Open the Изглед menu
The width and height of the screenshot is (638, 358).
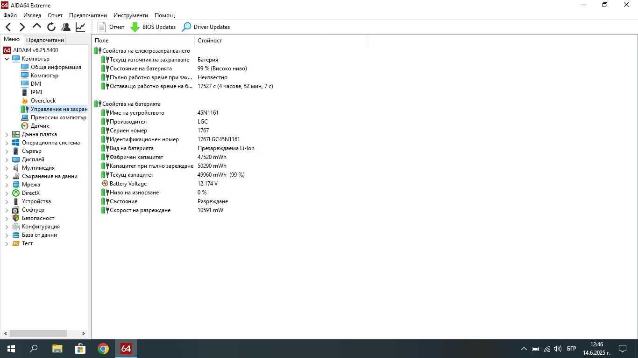tap(32, 15)
